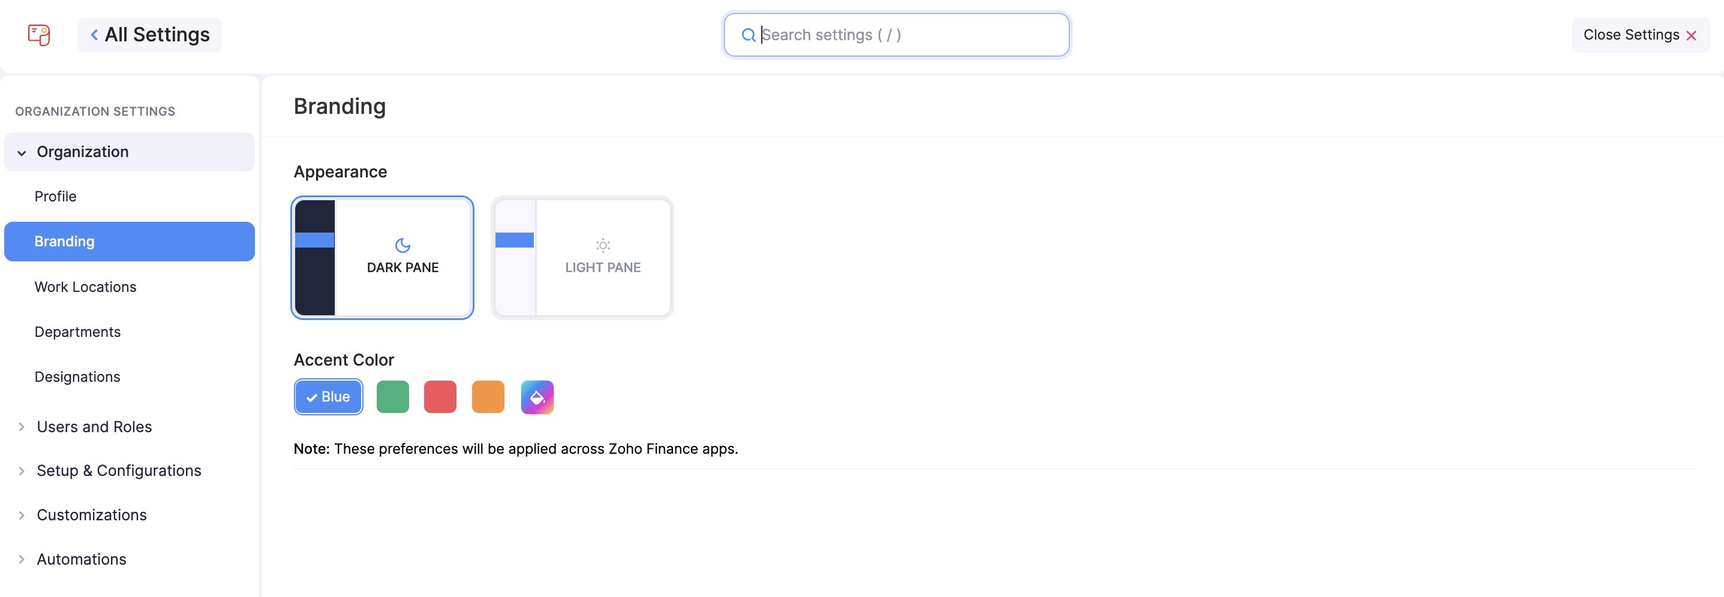Click the back arrow beside All Settings
Viewport: 1724px width, 597px height.
(x=94, y=35)
